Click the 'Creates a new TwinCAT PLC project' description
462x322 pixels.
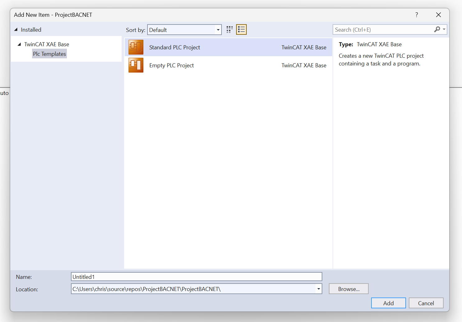(x=381, y=60)
